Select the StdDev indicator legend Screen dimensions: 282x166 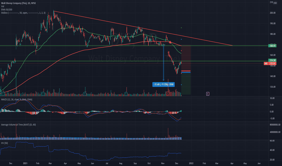coord(23,13)
